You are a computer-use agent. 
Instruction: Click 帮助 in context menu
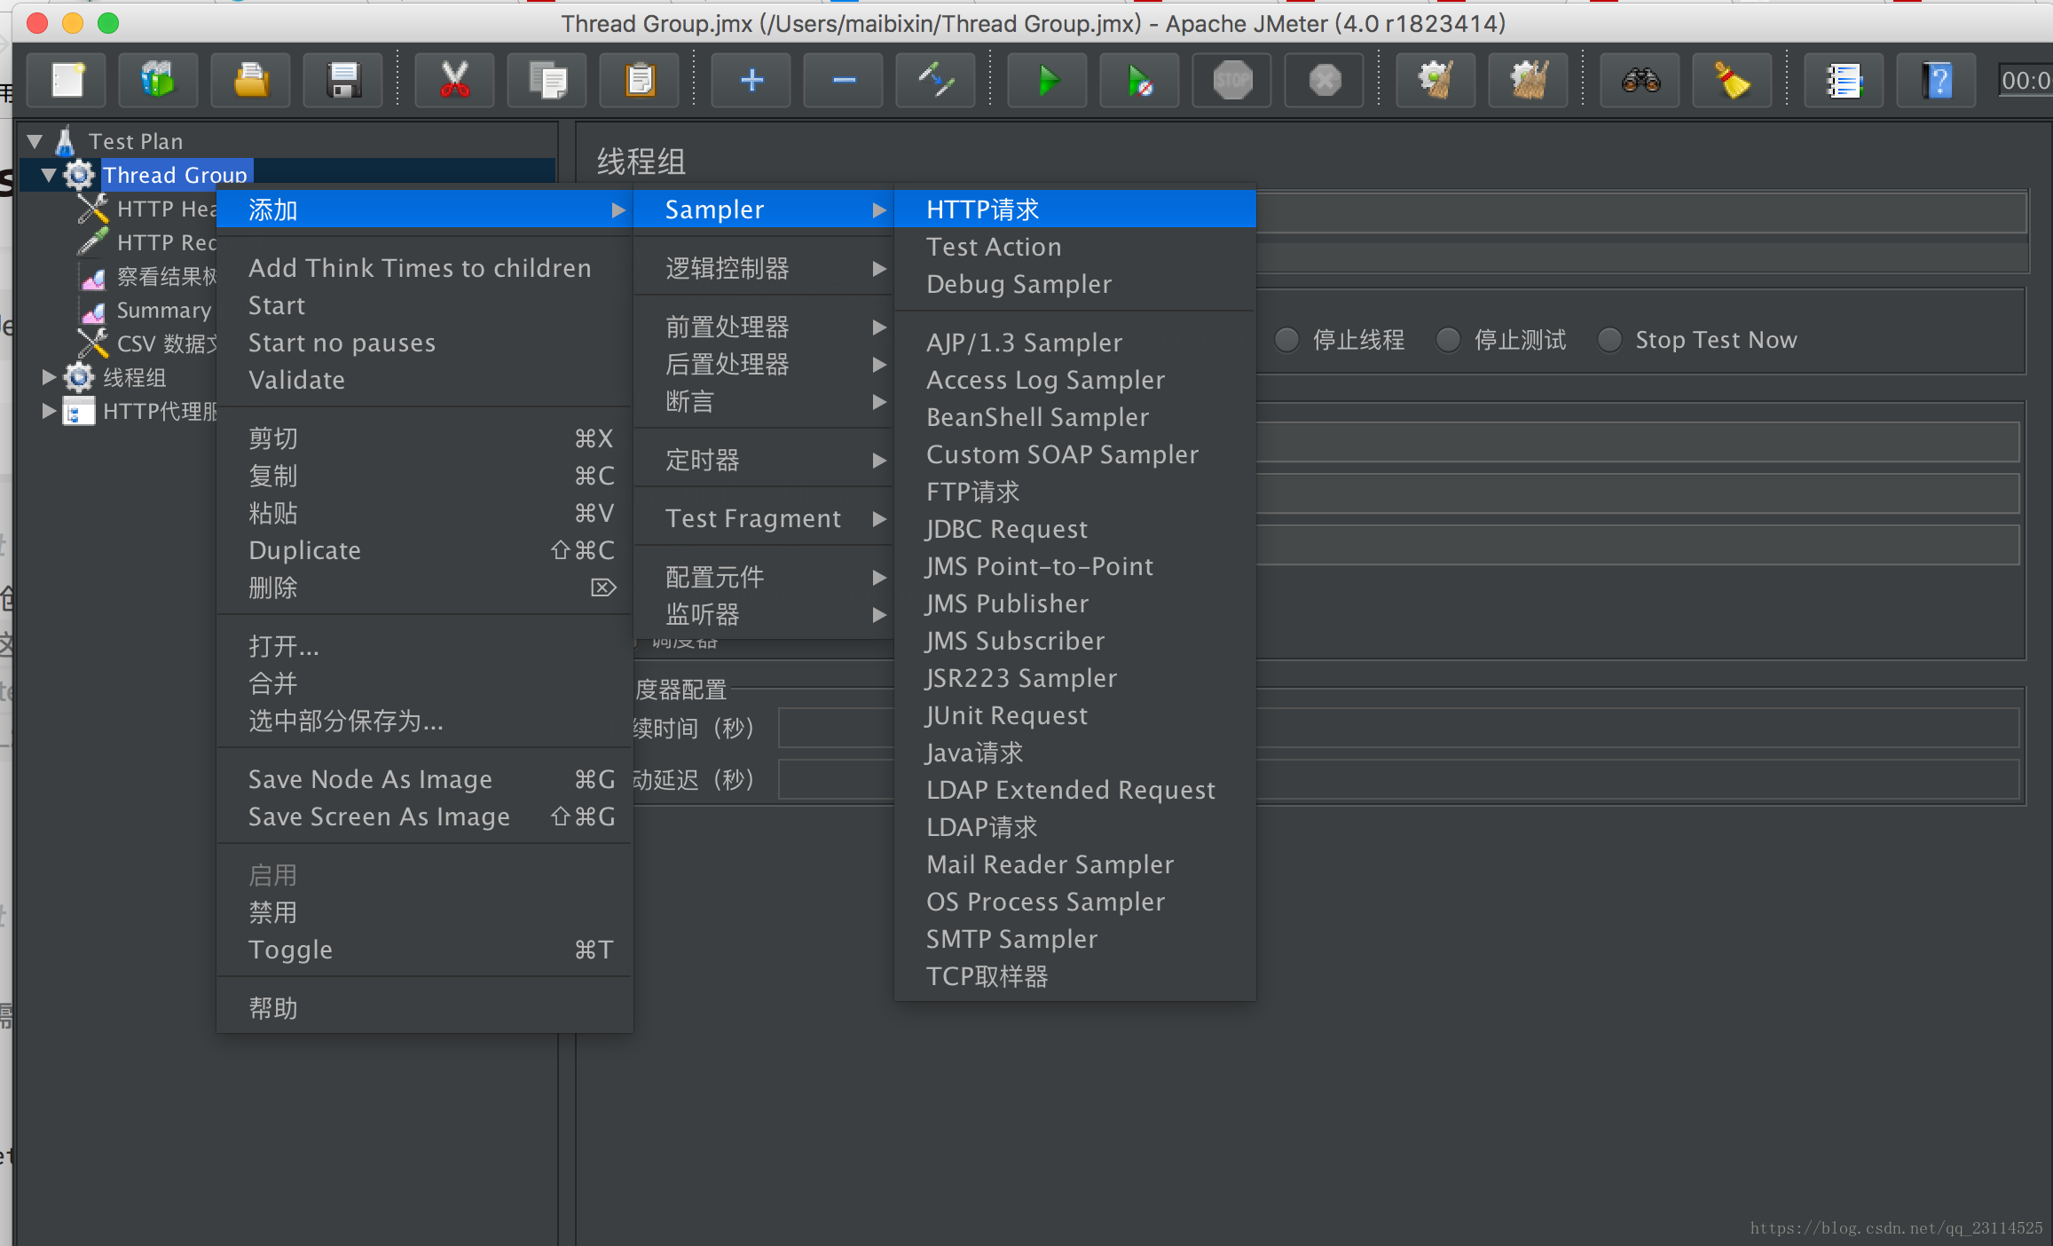pos(425,1008)
